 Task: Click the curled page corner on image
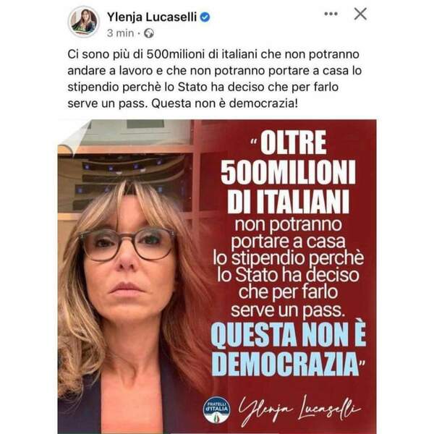point(75,137)
